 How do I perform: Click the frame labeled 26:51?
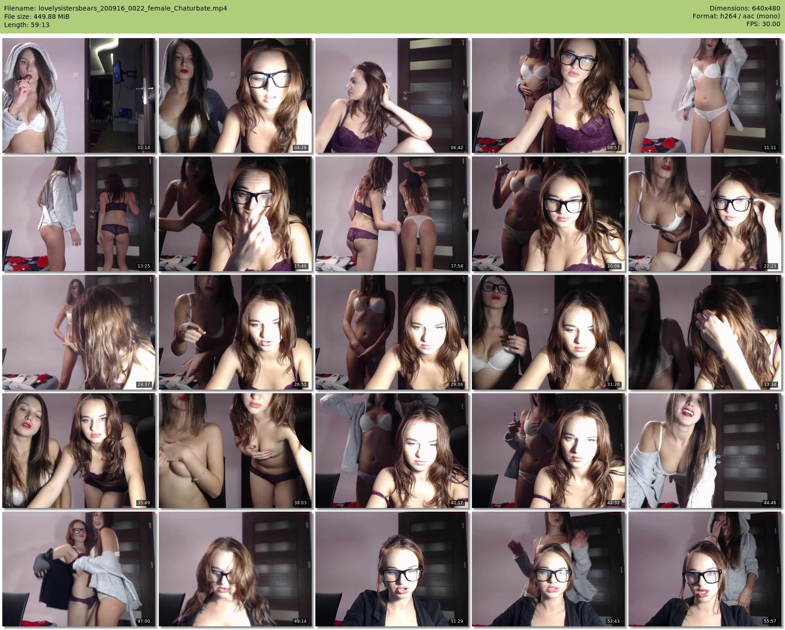pyautogui.click(x=235, y=332)
